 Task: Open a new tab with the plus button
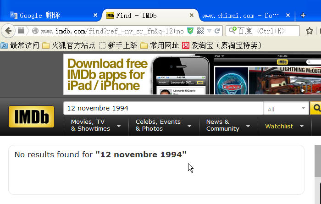tap(303, 15)
